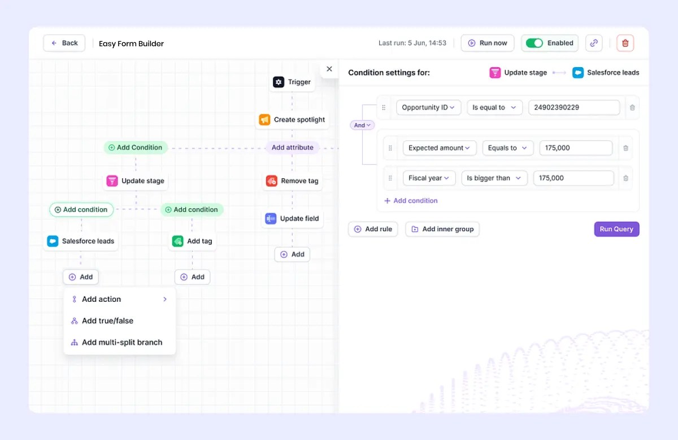Click Add button below Add tag node
Screen dimensions: 678x440
click(192, 277)
